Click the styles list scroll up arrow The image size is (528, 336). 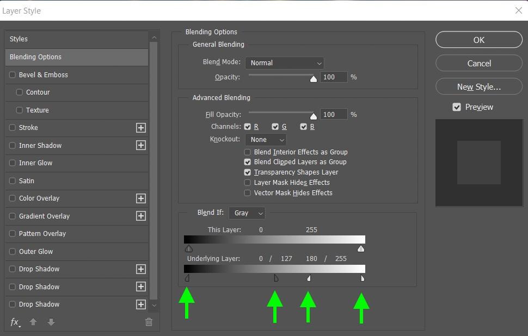(x=154, y=38)
